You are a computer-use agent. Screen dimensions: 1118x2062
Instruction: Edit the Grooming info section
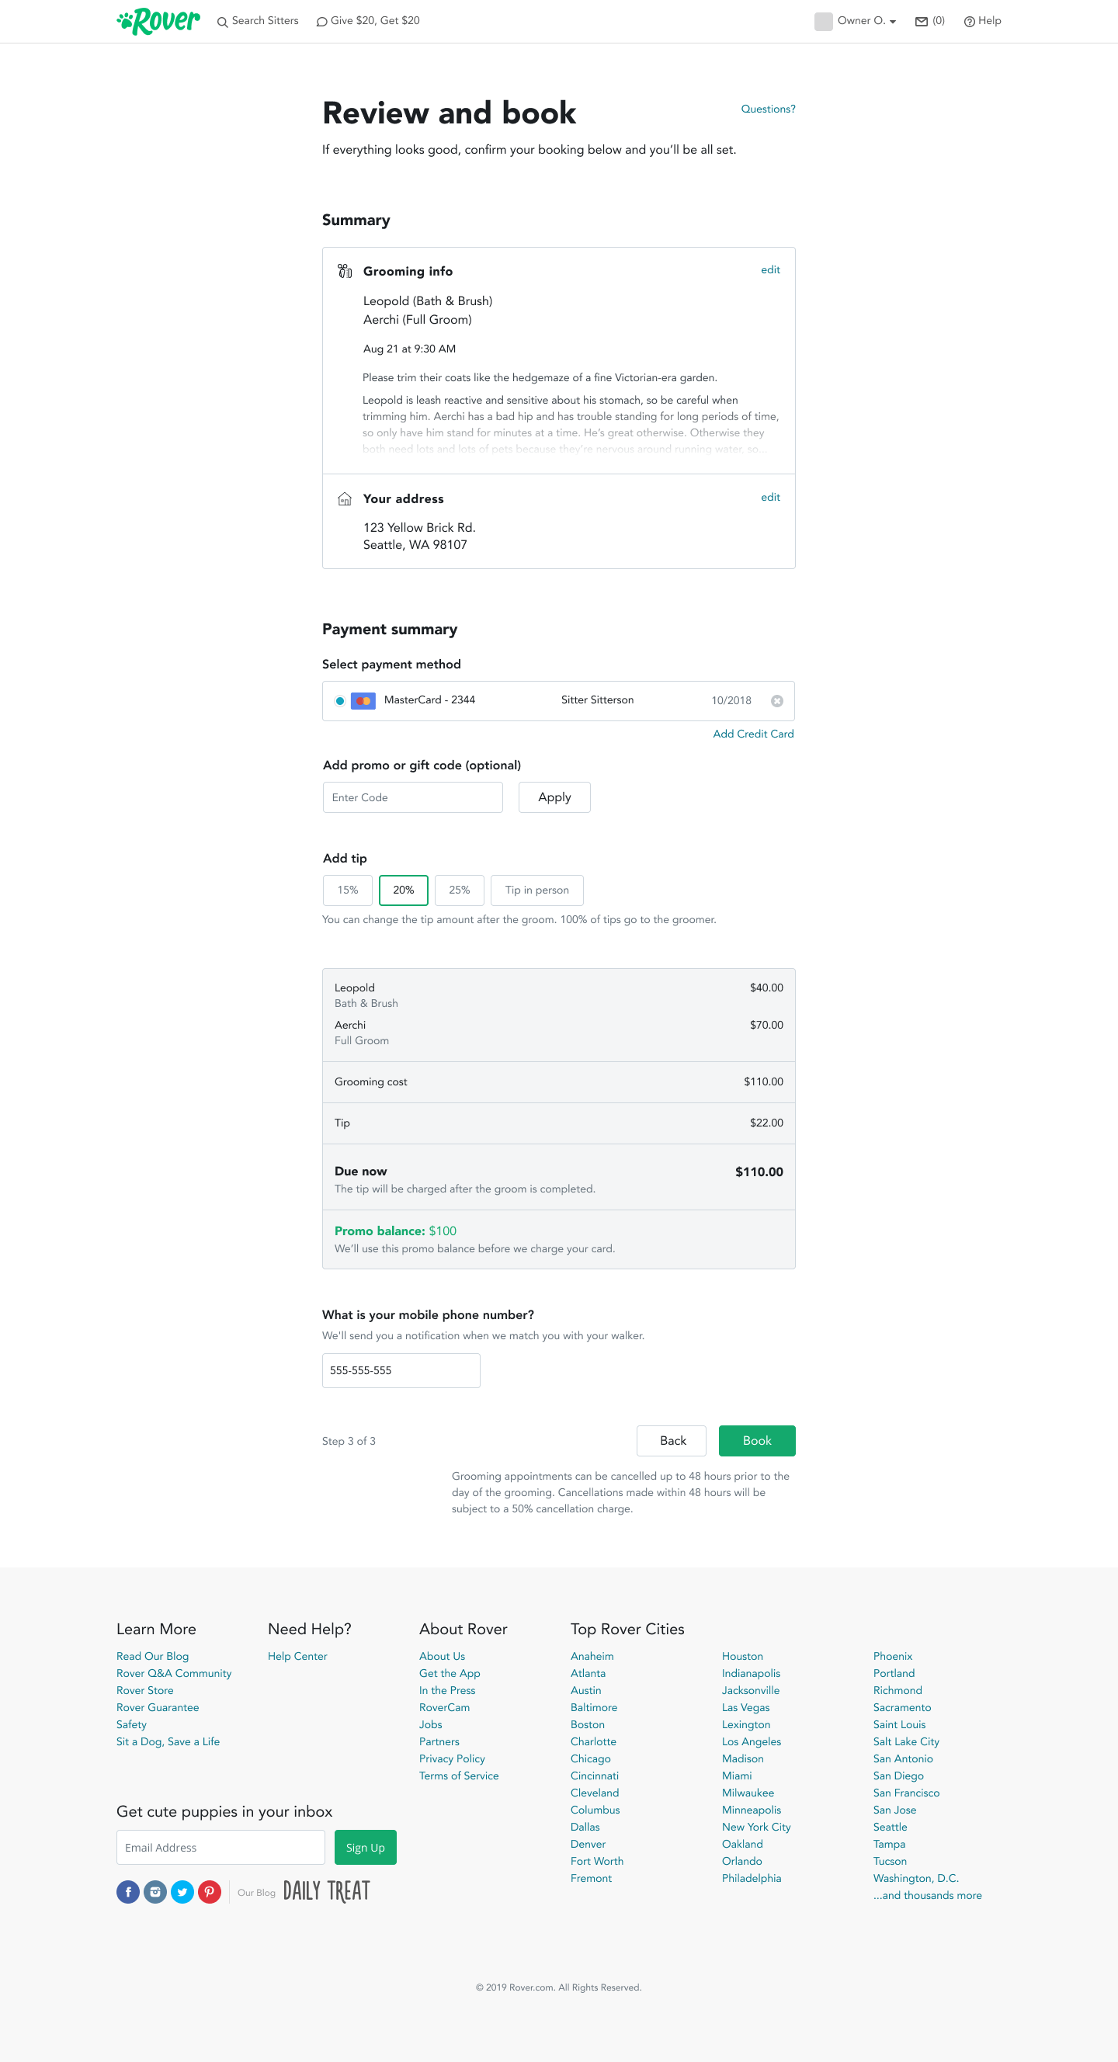click(770, 269)
